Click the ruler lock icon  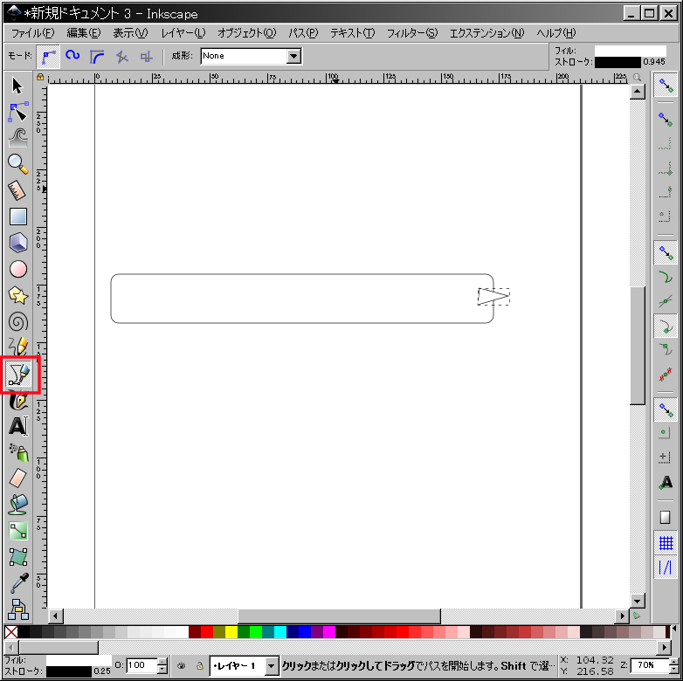point(40,77)
